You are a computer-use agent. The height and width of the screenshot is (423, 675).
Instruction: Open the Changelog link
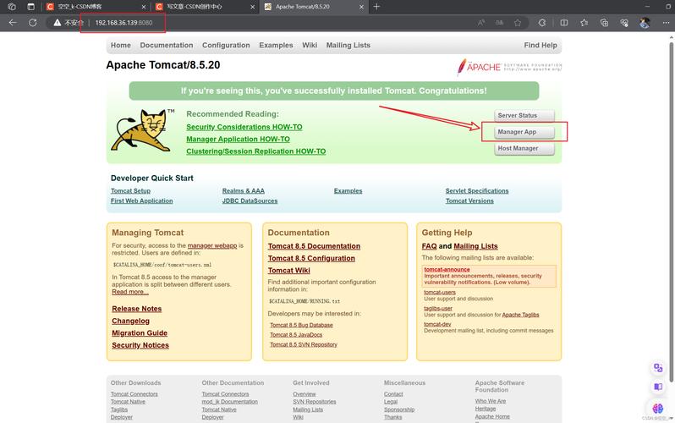[x=131, y=321]
